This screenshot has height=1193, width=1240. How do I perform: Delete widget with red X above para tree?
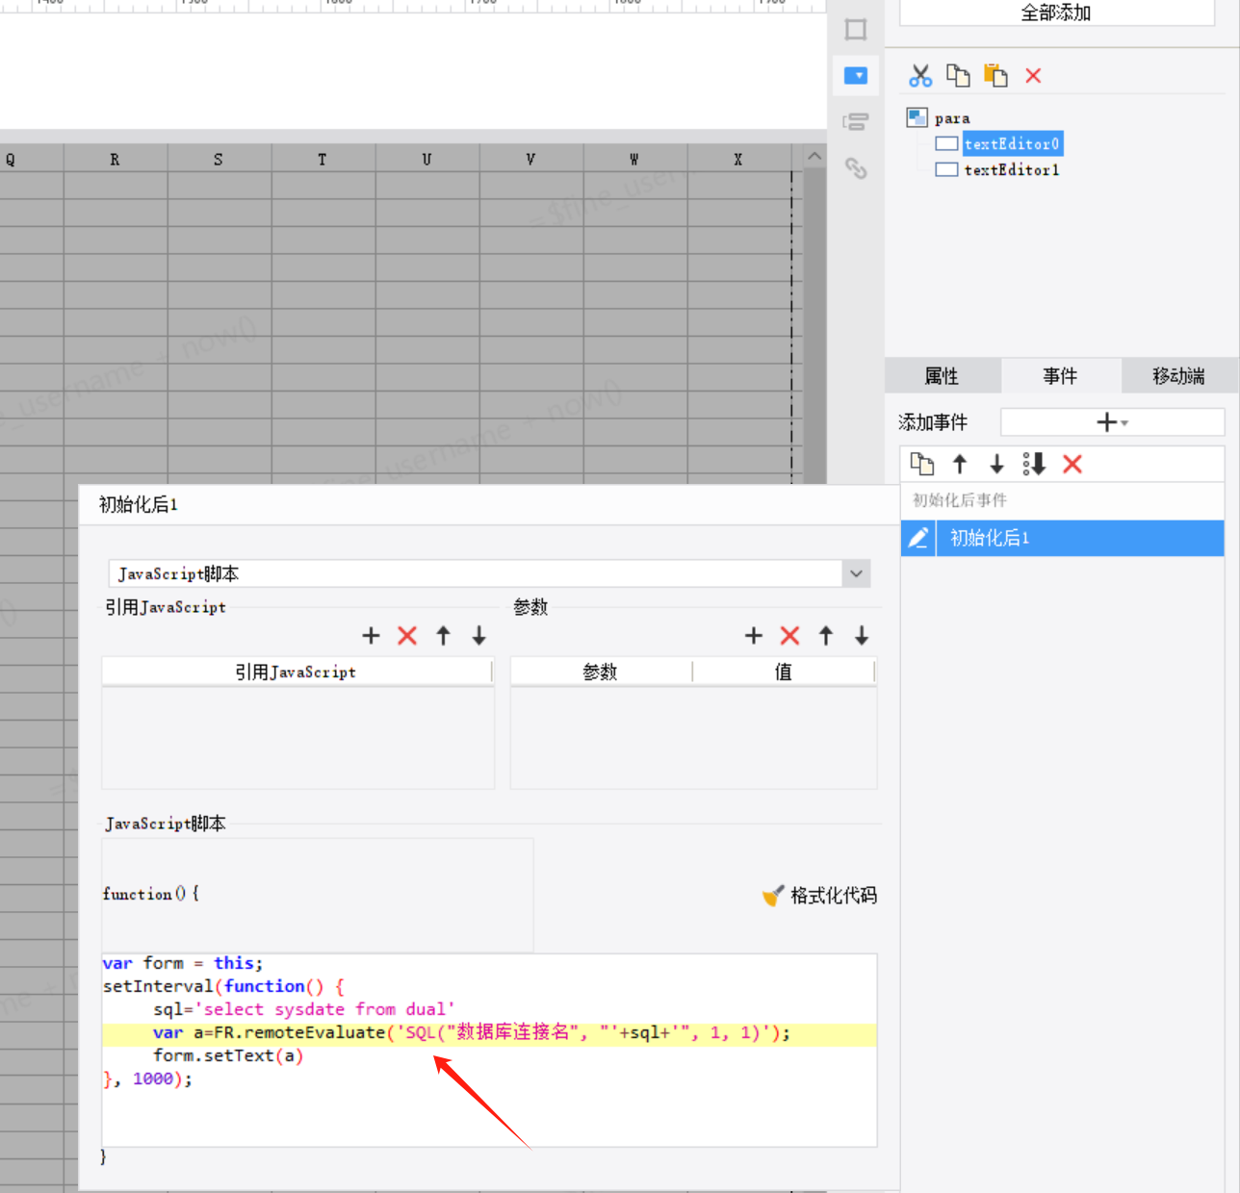[x=1033, y=75]
